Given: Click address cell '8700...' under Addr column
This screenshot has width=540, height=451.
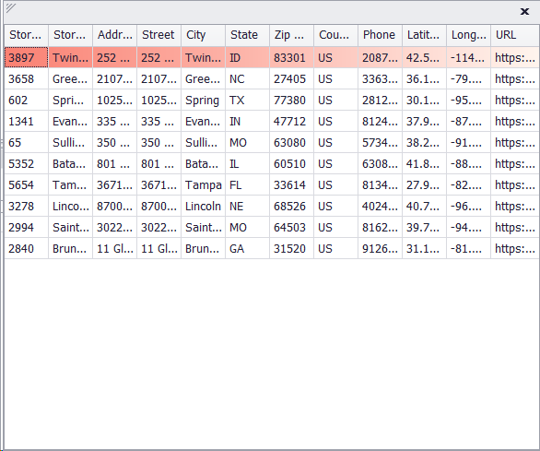Looking at the screenshot, I should [x=114, y=207].
